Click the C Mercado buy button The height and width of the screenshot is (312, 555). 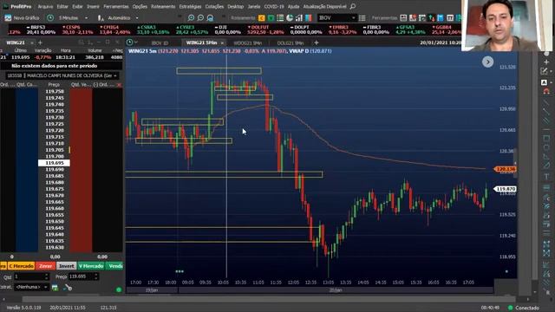coord(21,266)
